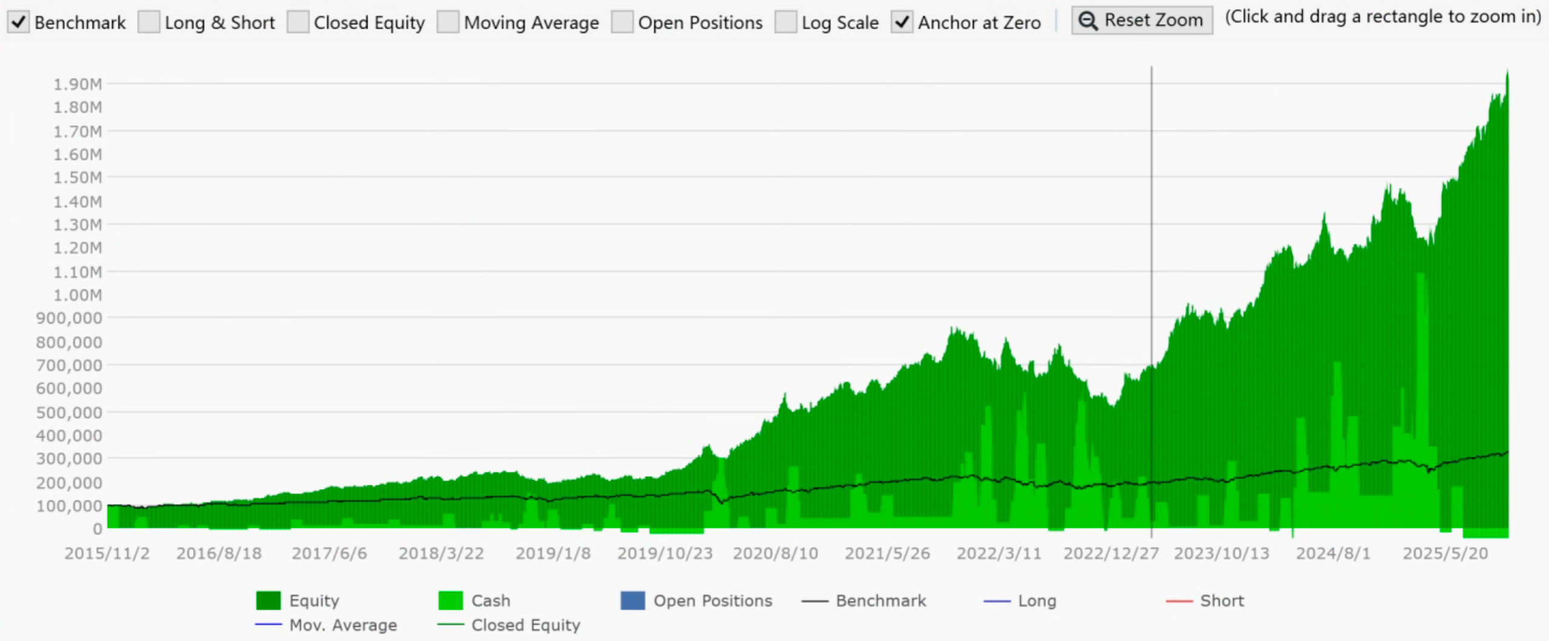This screenshot has height=641, width=1549.
Task: Click the Closed Equity legend line marker
Action: point(450,625)
